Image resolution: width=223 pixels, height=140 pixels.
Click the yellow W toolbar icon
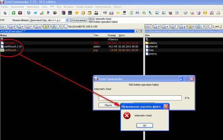[x=118, y=13]
